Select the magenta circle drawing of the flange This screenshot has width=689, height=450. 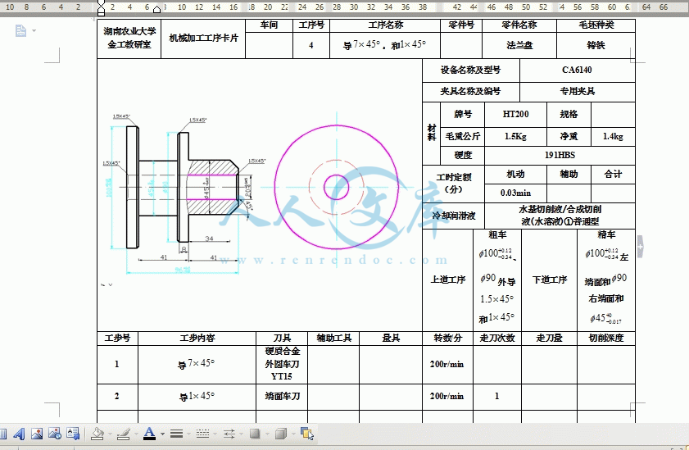pos(336,187)
